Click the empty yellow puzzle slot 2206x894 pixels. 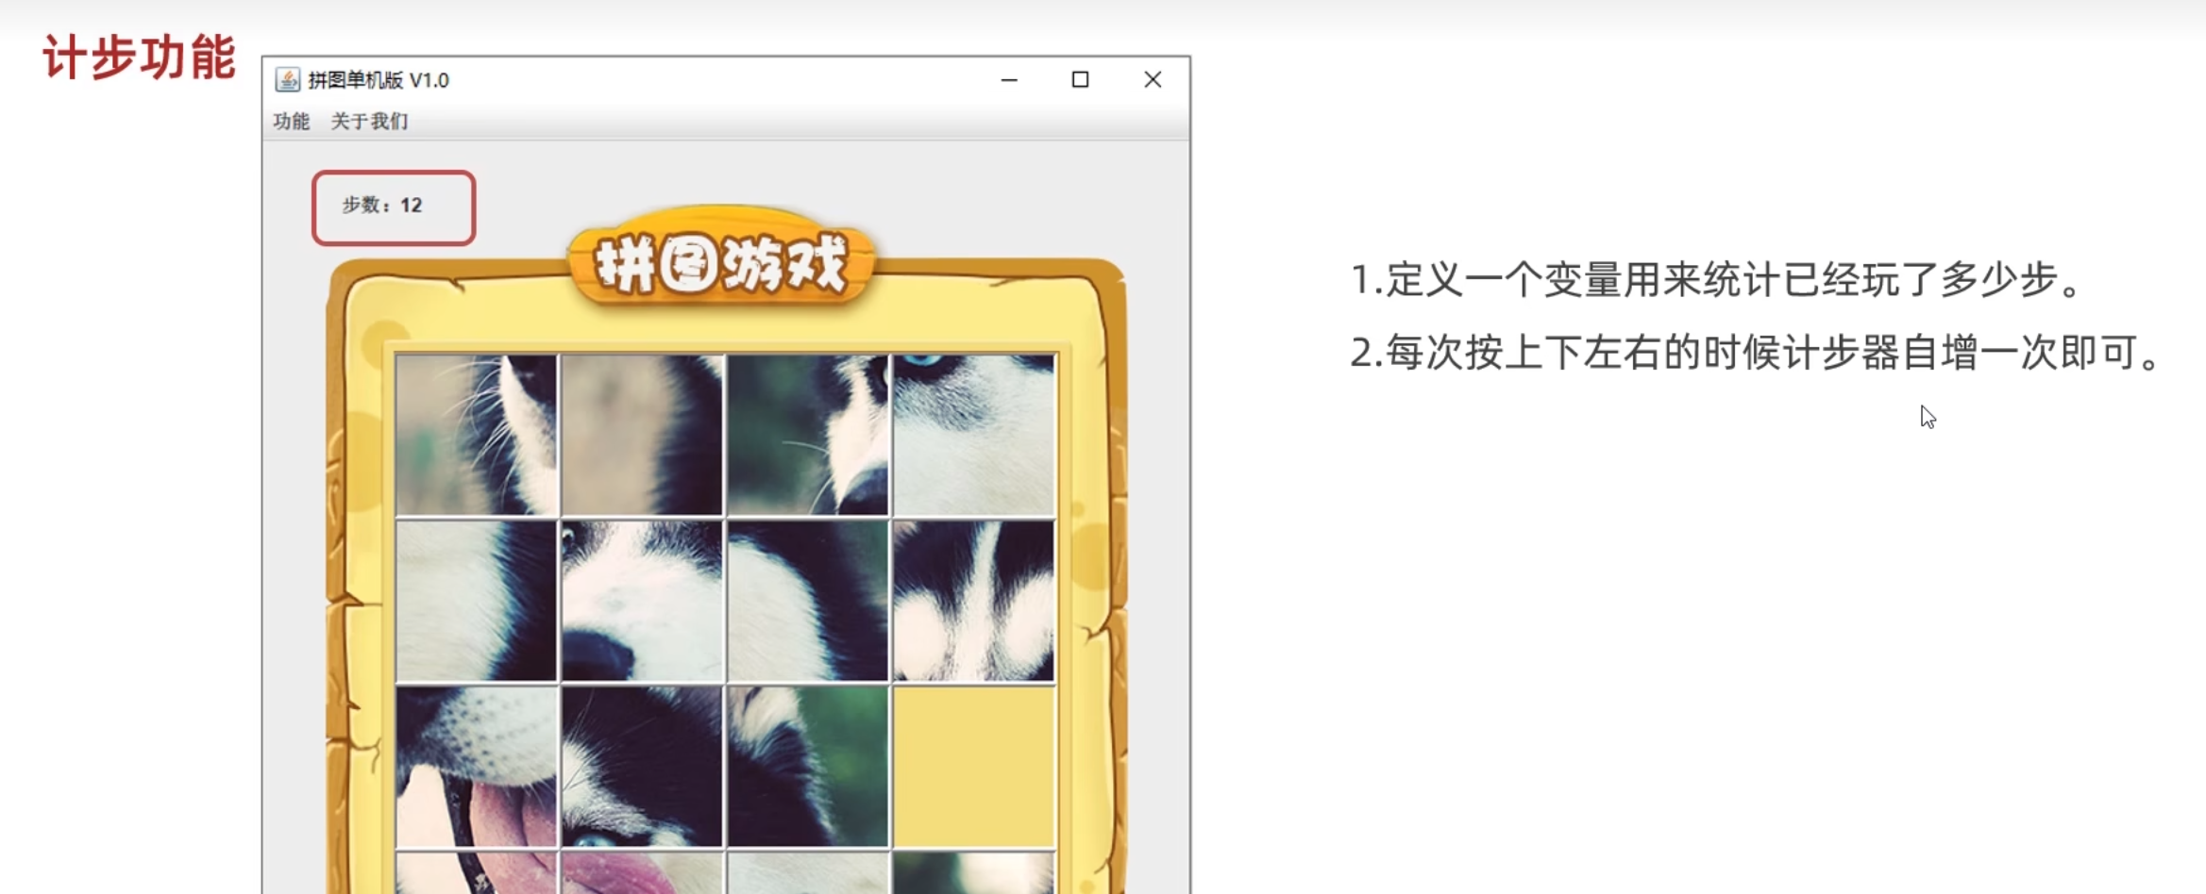click(973, 766)
